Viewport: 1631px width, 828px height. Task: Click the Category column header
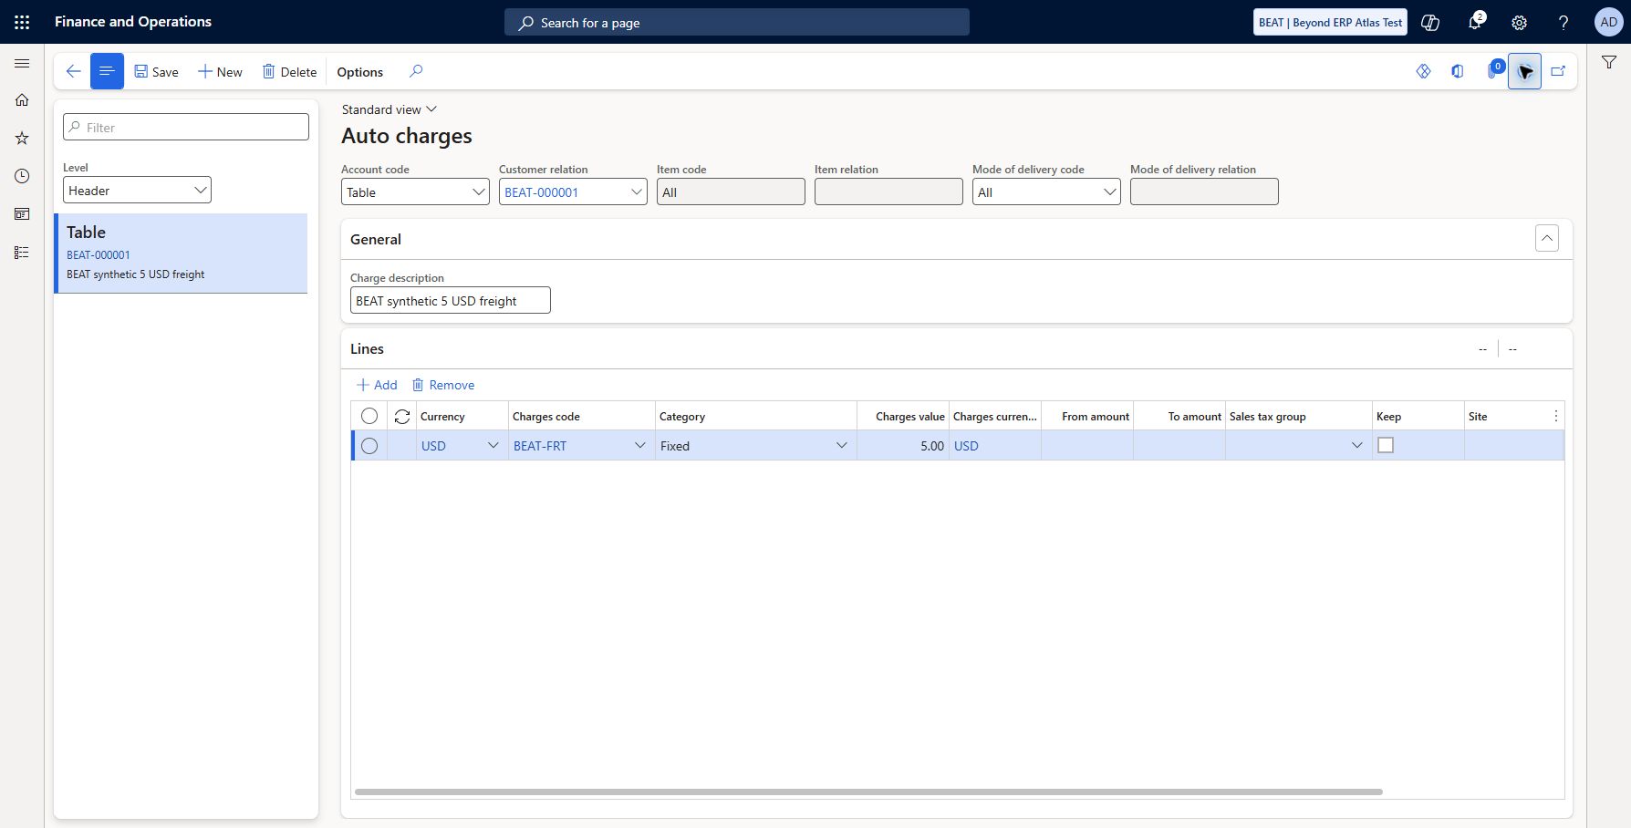(x=756, y=416)
